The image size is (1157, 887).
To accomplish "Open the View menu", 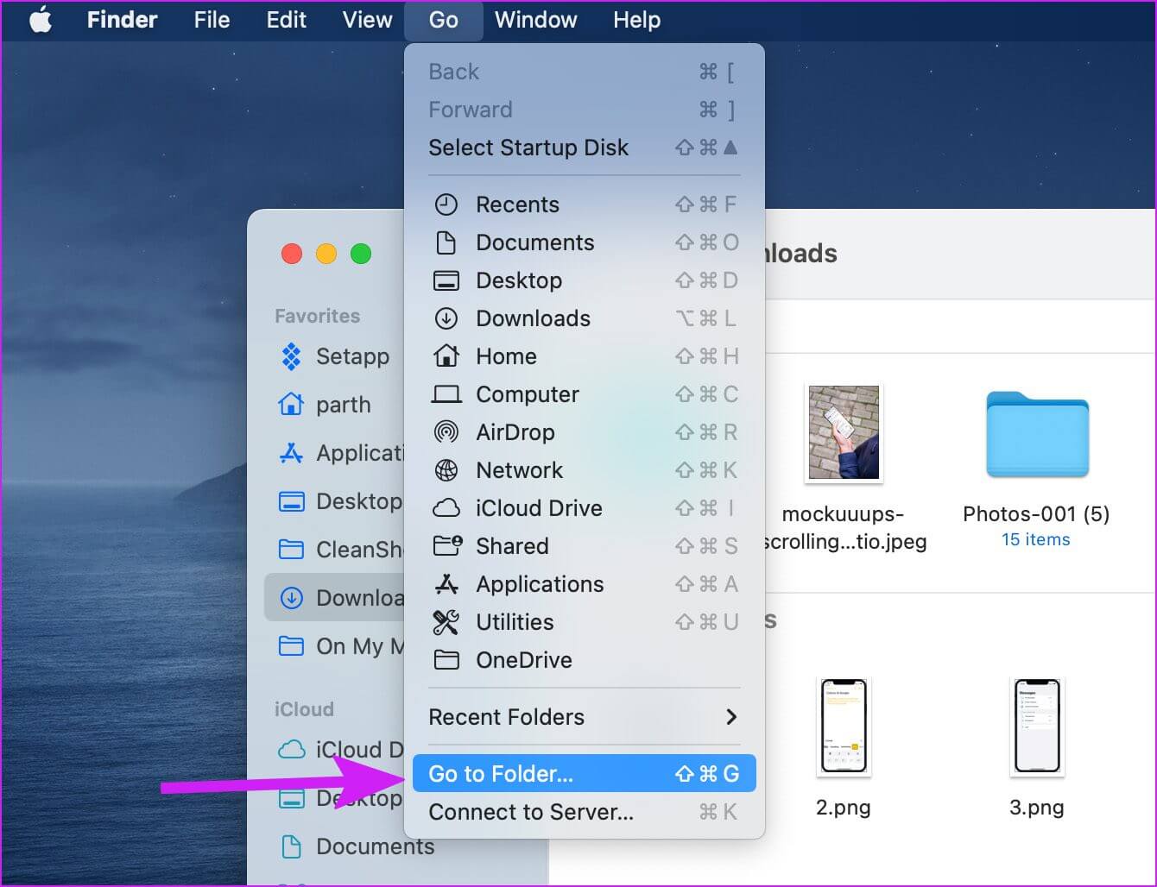I will (x=367, y=20).
